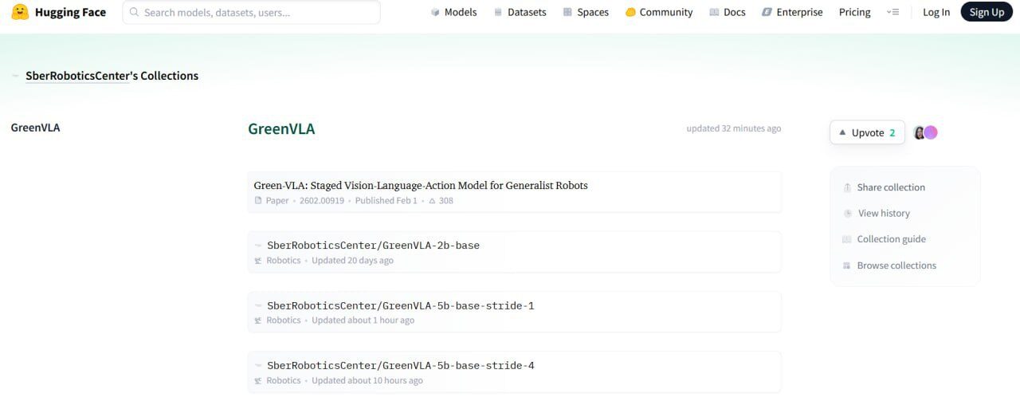Upvote the GreenVLA collection

tap(867, 132)
